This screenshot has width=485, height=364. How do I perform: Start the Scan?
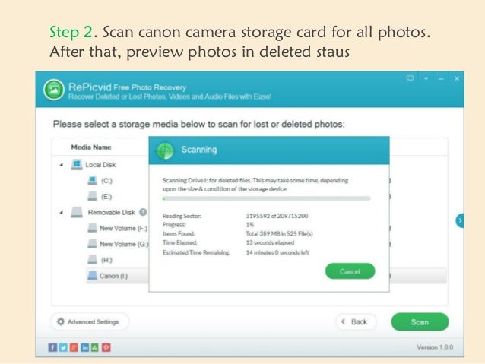coord(420,322)
